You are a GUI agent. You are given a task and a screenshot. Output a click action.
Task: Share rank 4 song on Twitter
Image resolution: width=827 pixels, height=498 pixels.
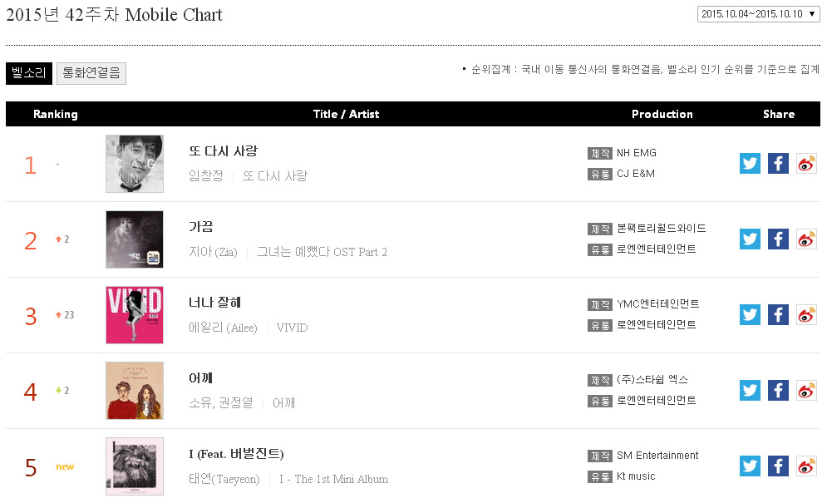750,391
